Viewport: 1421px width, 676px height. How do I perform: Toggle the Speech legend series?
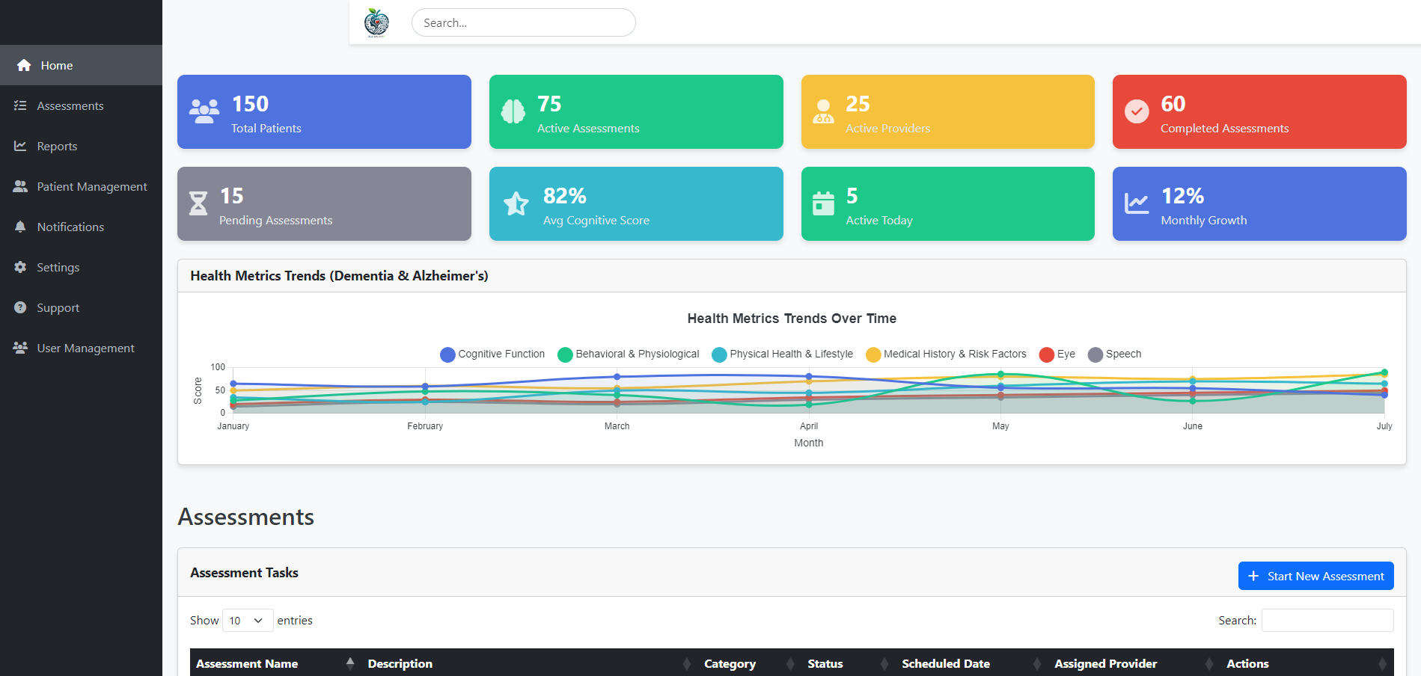coord(1115,354)
